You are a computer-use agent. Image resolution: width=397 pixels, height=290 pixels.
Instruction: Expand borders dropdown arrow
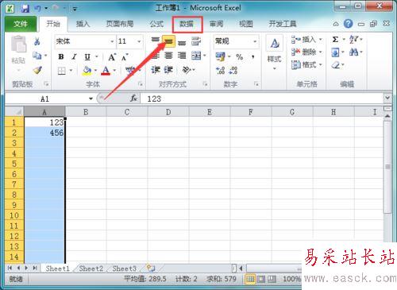[x=71, y=71]
